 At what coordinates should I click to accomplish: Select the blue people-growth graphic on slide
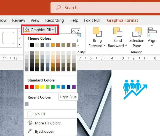(135, 89)
